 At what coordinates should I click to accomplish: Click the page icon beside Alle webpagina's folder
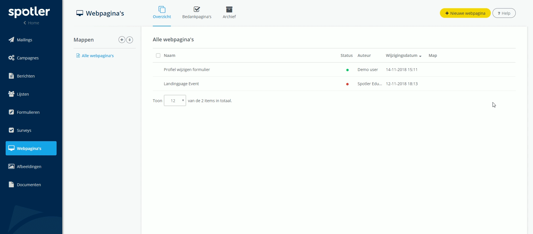coord(78,55)
